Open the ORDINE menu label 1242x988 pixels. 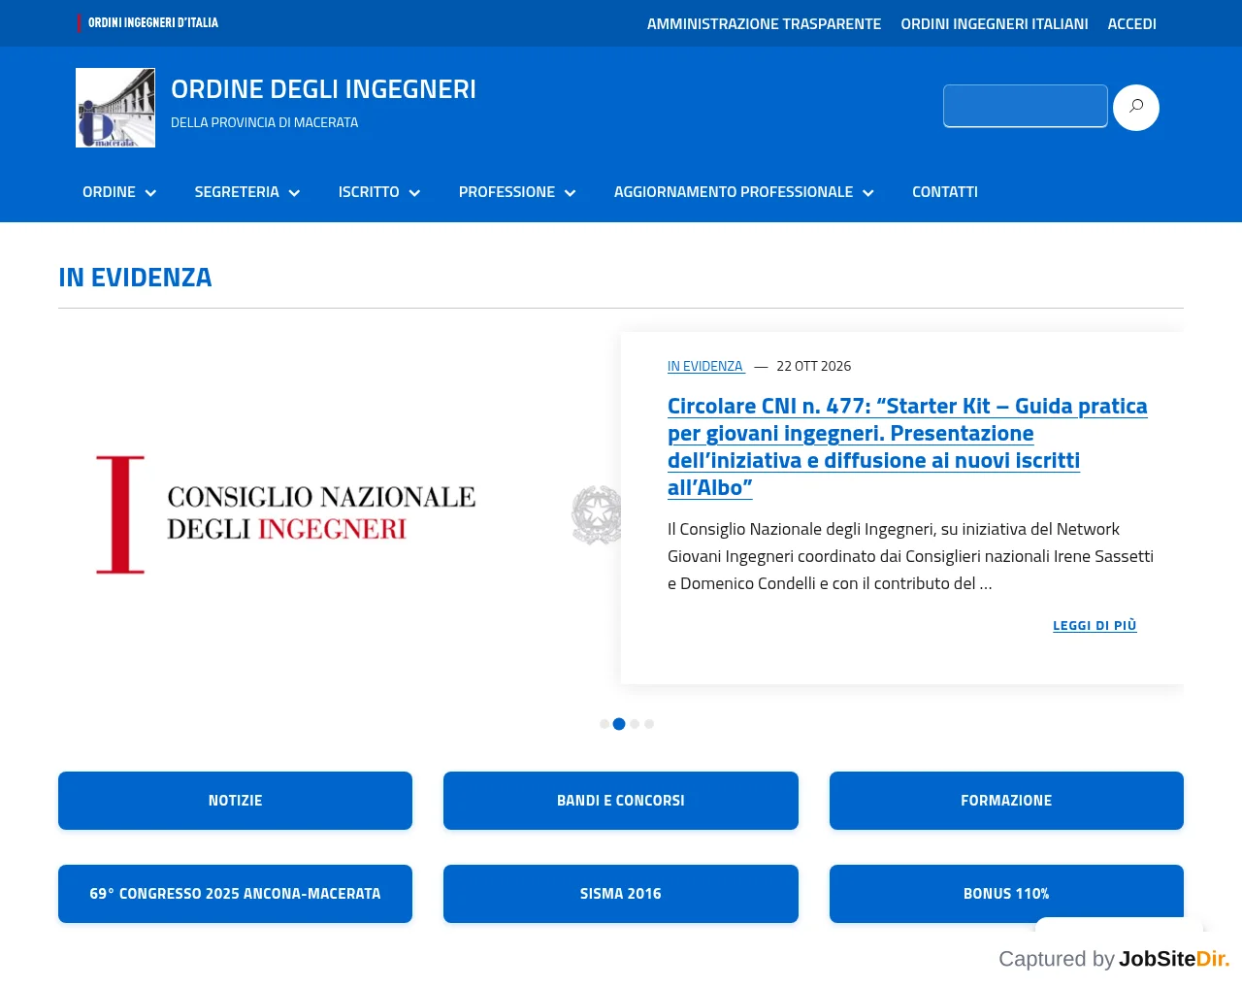click(x=109, y=192)
